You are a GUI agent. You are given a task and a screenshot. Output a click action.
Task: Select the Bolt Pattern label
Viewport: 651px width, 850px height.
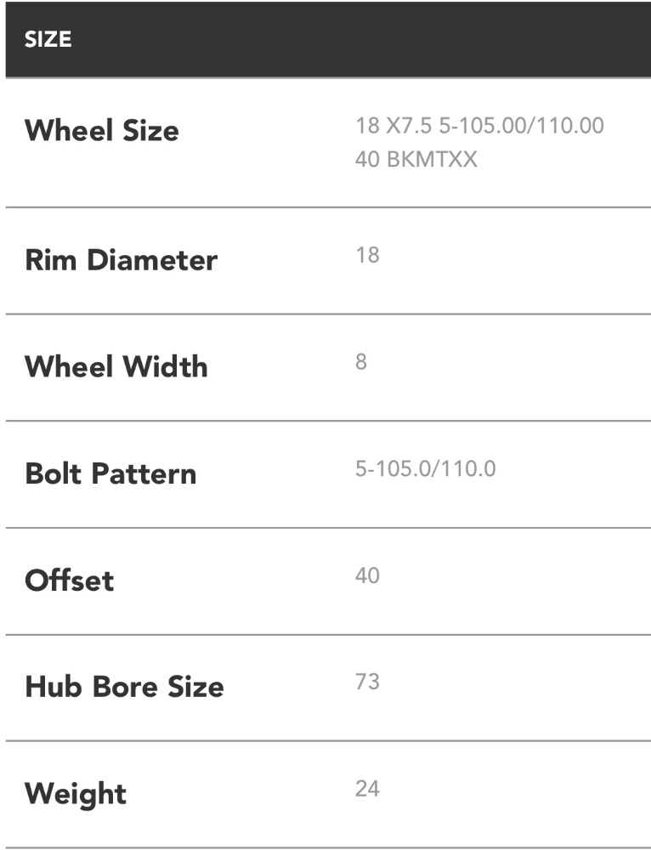[x=110, y=474]
